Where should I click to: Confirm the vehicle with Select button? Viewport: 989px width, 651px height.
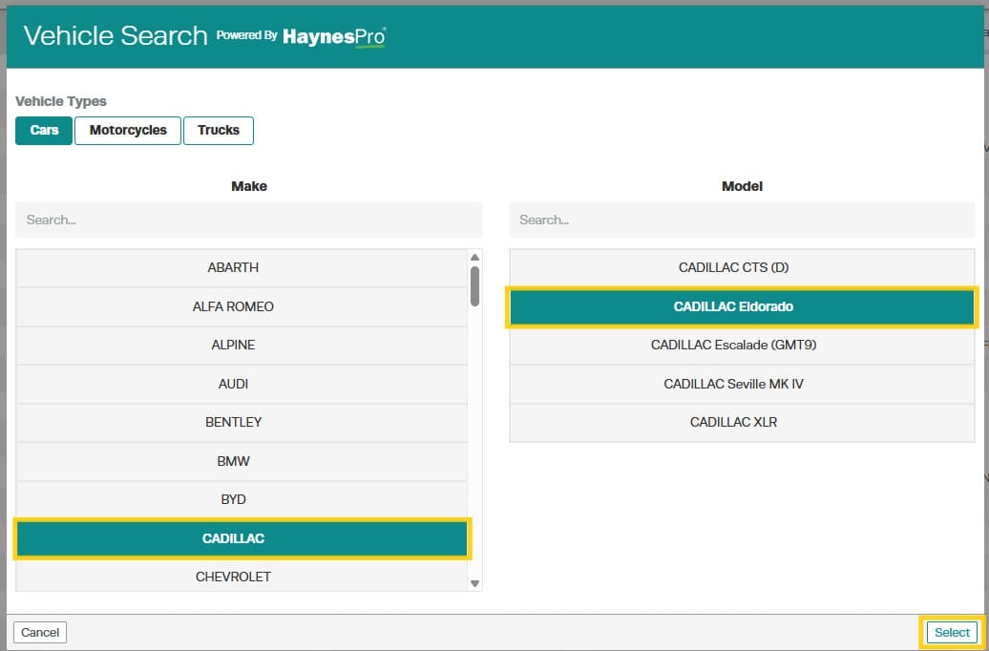point(952,633)
